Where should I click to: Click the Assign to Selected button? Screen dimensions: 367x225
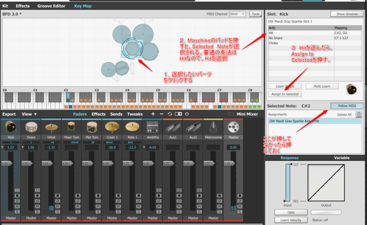pos(285,94)
